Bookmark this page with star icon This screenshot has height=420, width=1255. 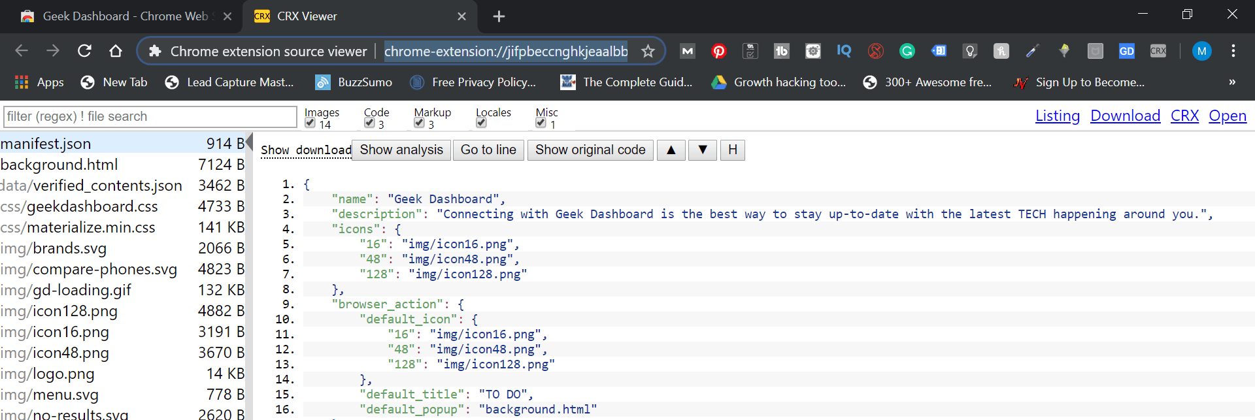[647, 51]
